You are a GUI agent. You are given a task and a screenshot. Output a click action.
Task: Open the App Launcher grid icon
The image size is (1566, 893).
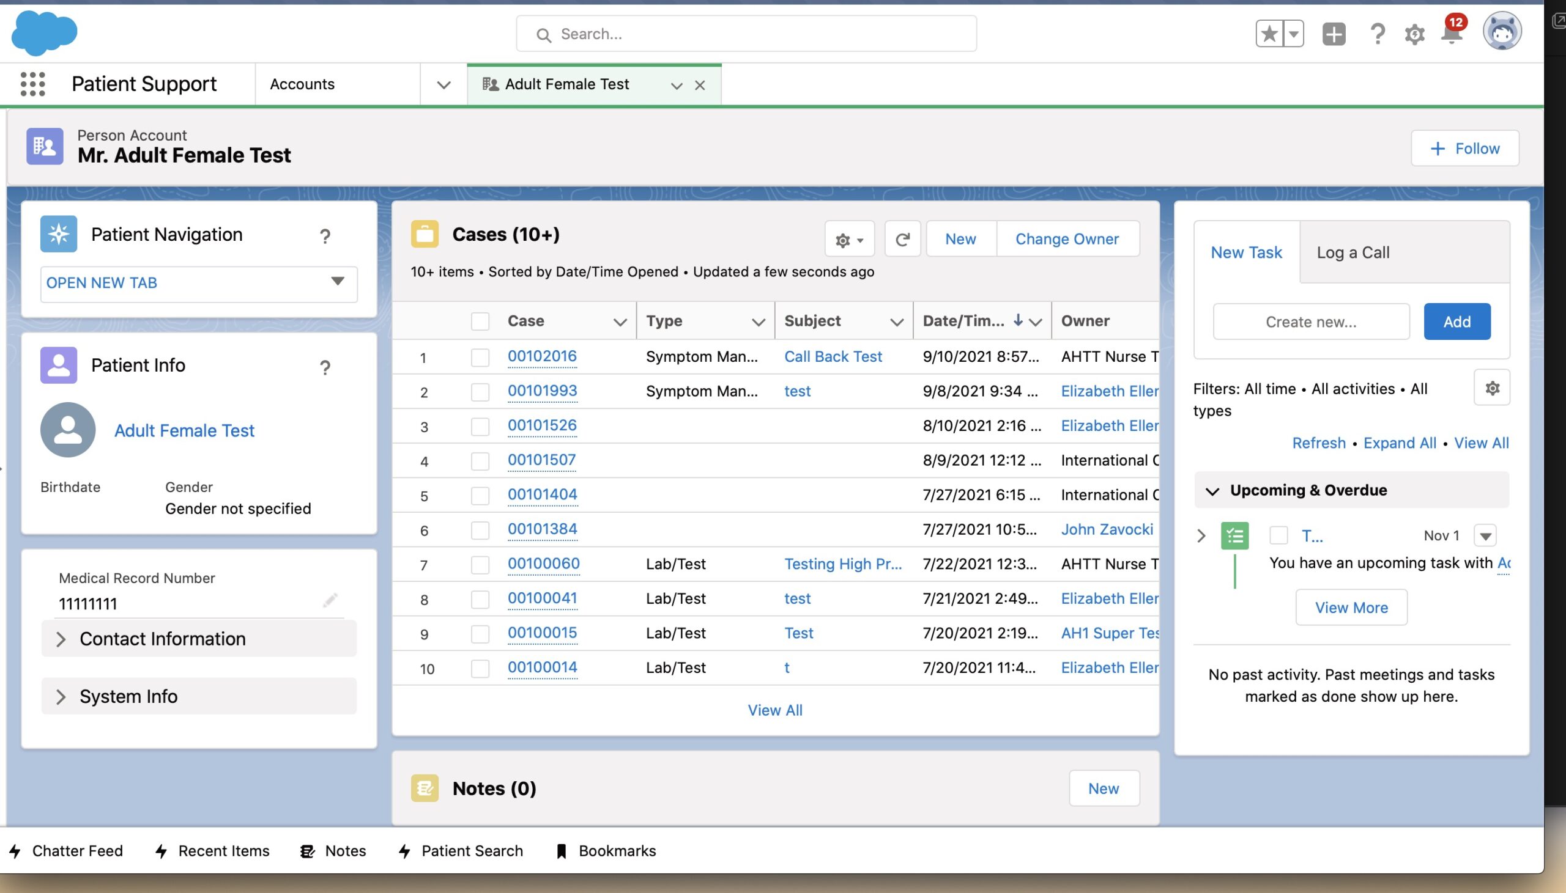32,84
